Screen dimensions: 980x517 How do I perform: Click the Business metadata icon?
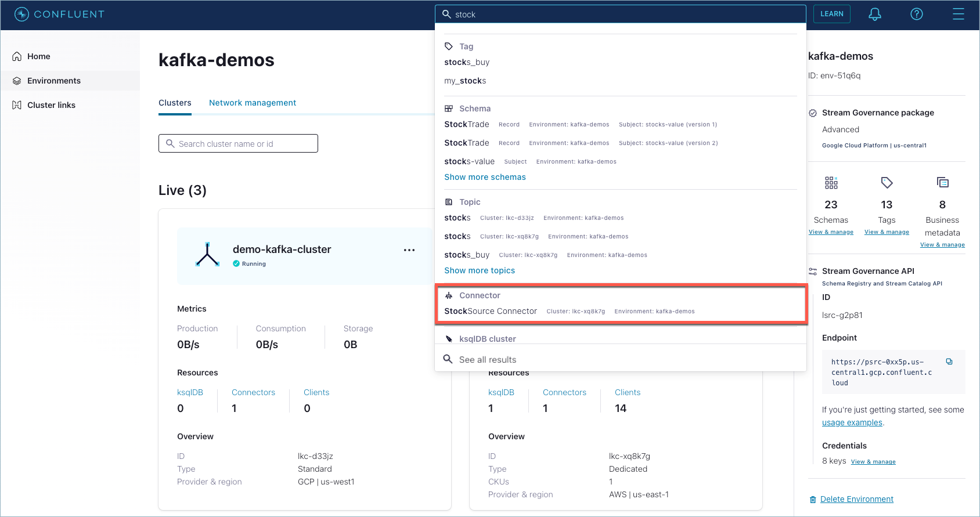click(942, 183)
